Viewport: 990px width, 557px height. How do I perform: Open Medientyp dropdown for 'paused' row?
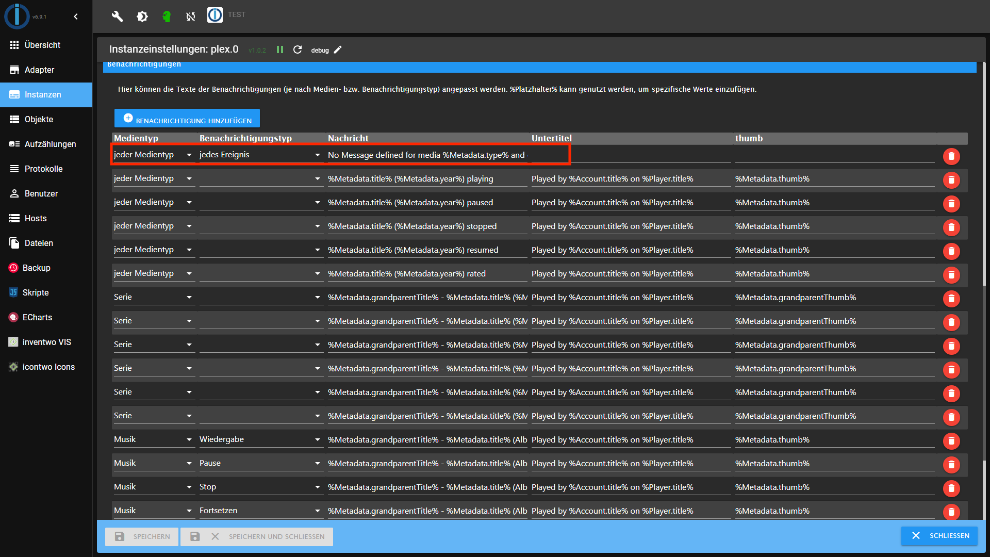point(154,202)
